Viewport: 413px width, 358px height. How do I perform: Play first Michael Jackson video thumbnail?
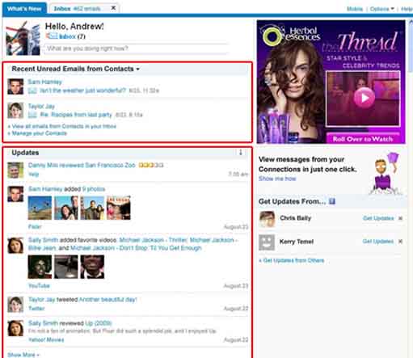(x=40, y=267)
